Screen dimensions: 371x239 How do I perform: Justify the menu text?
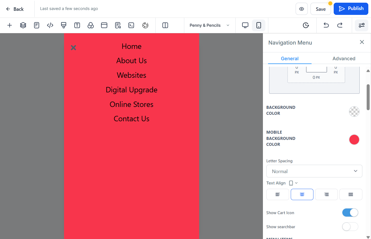pos(351,194)
